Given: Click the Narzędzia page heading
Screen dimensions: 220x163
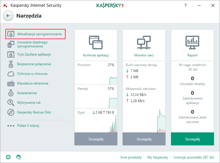Looking at the screenshot, I should 29,16.
